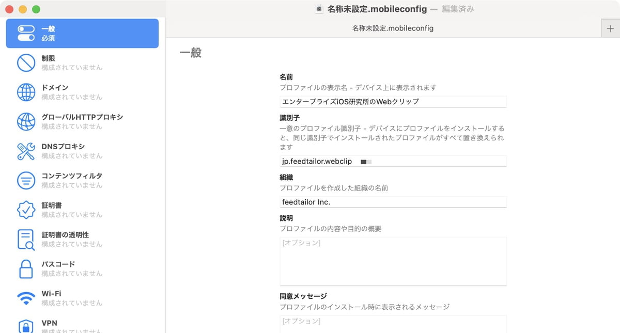Screen dimensions: 620x333
Task: Click the 名前 profile name field
Action: 393,102
